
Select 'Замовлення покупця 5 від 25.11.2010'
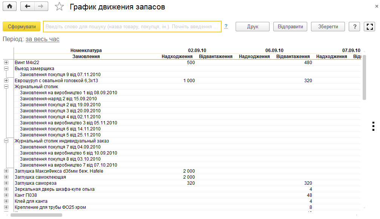(x=60, y=135)
